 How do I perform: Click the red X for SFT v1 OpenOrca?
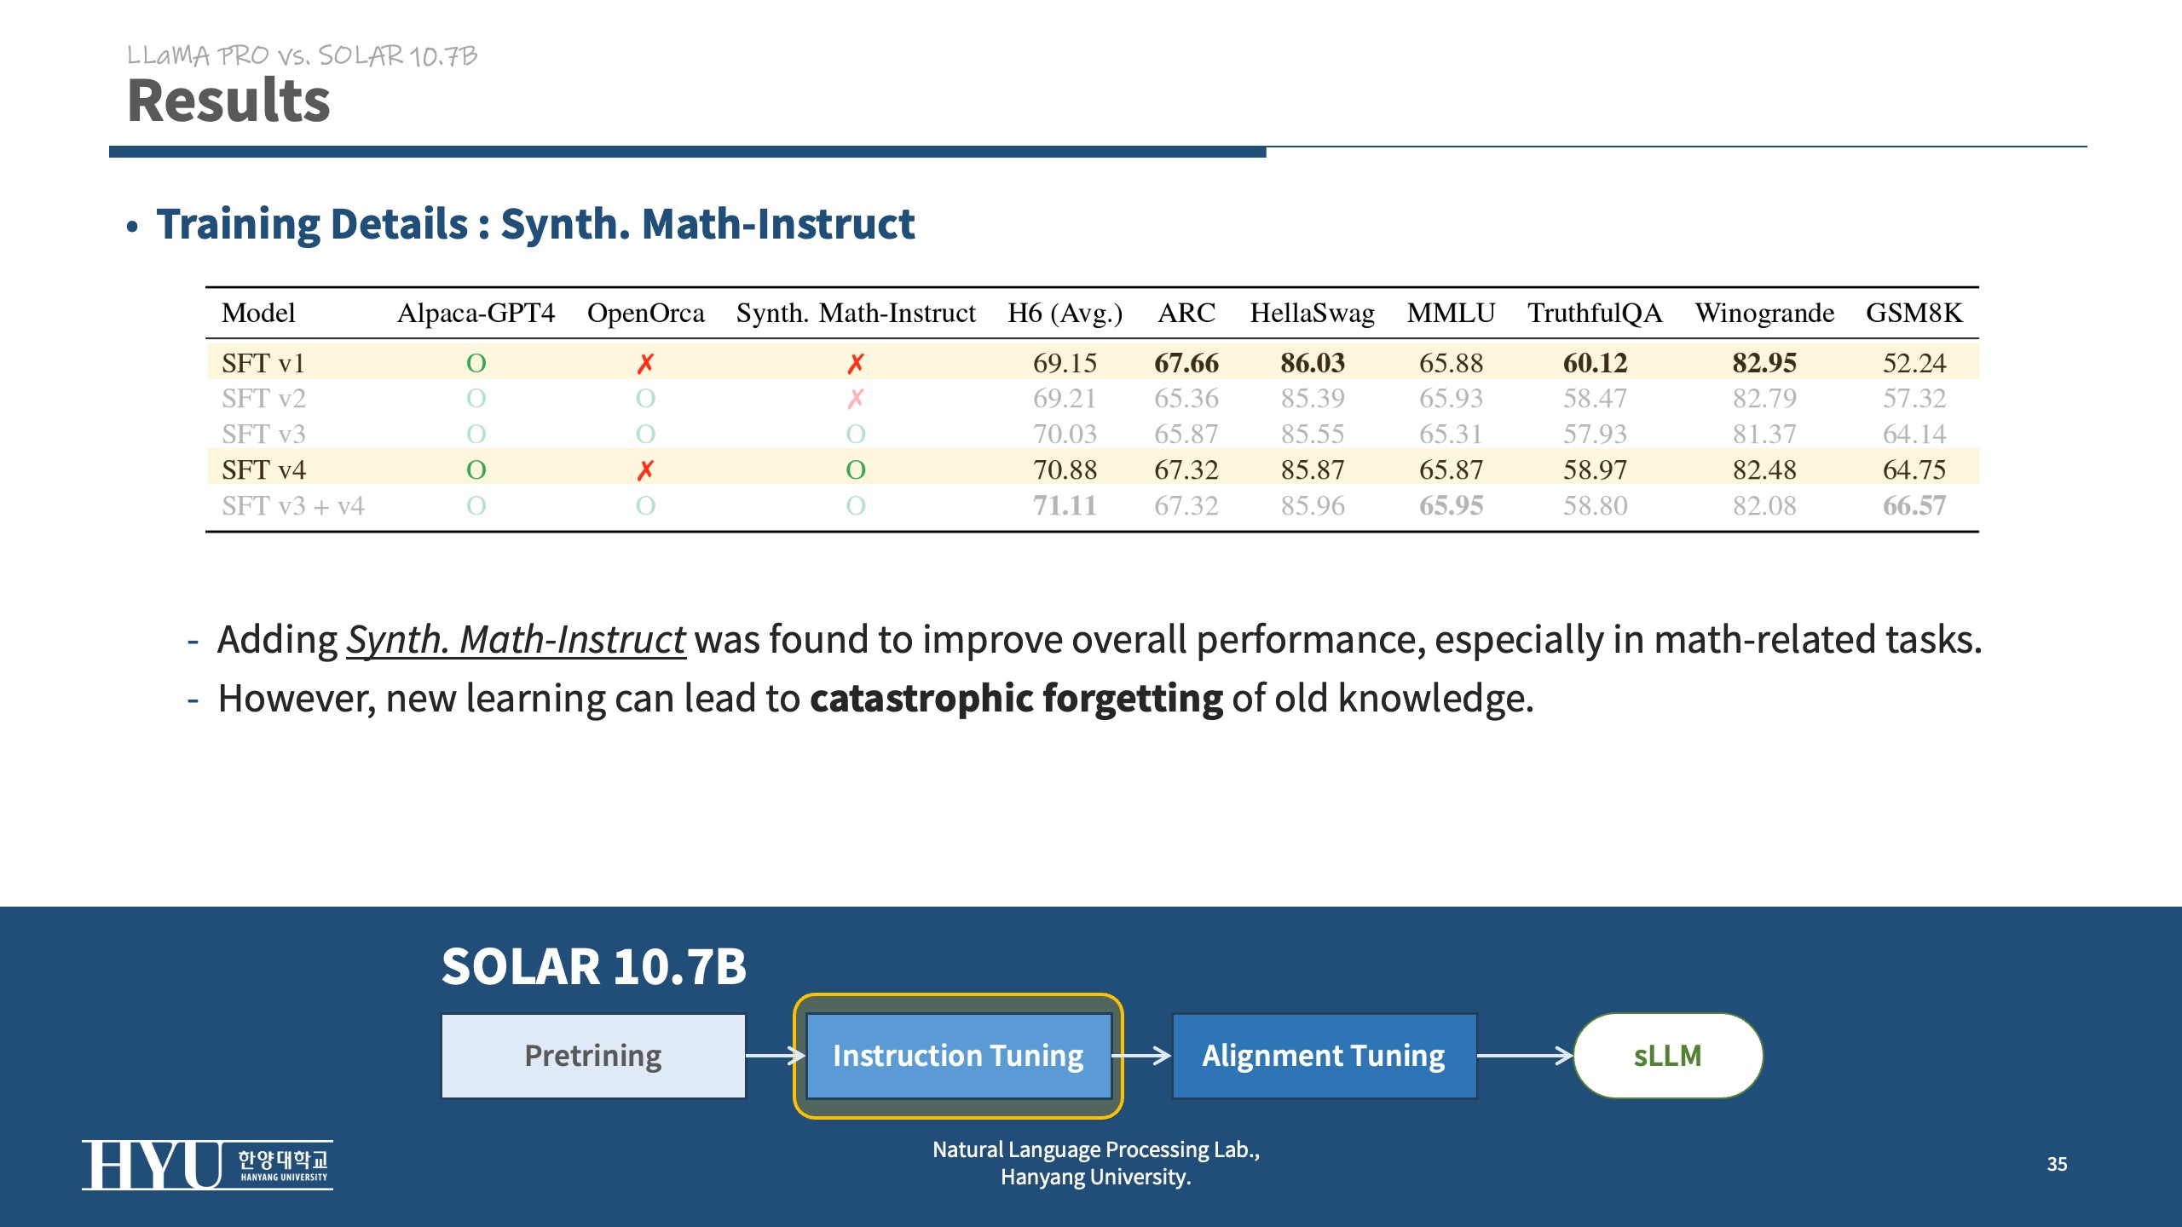[645, 364]
